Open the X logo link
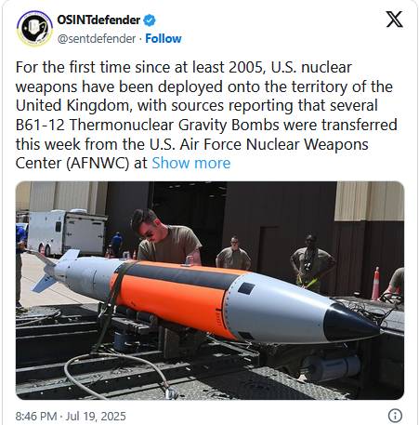Image resolution: width=419 pixels, height=425 pixels. pyautogui.click(x=394, y=20)
